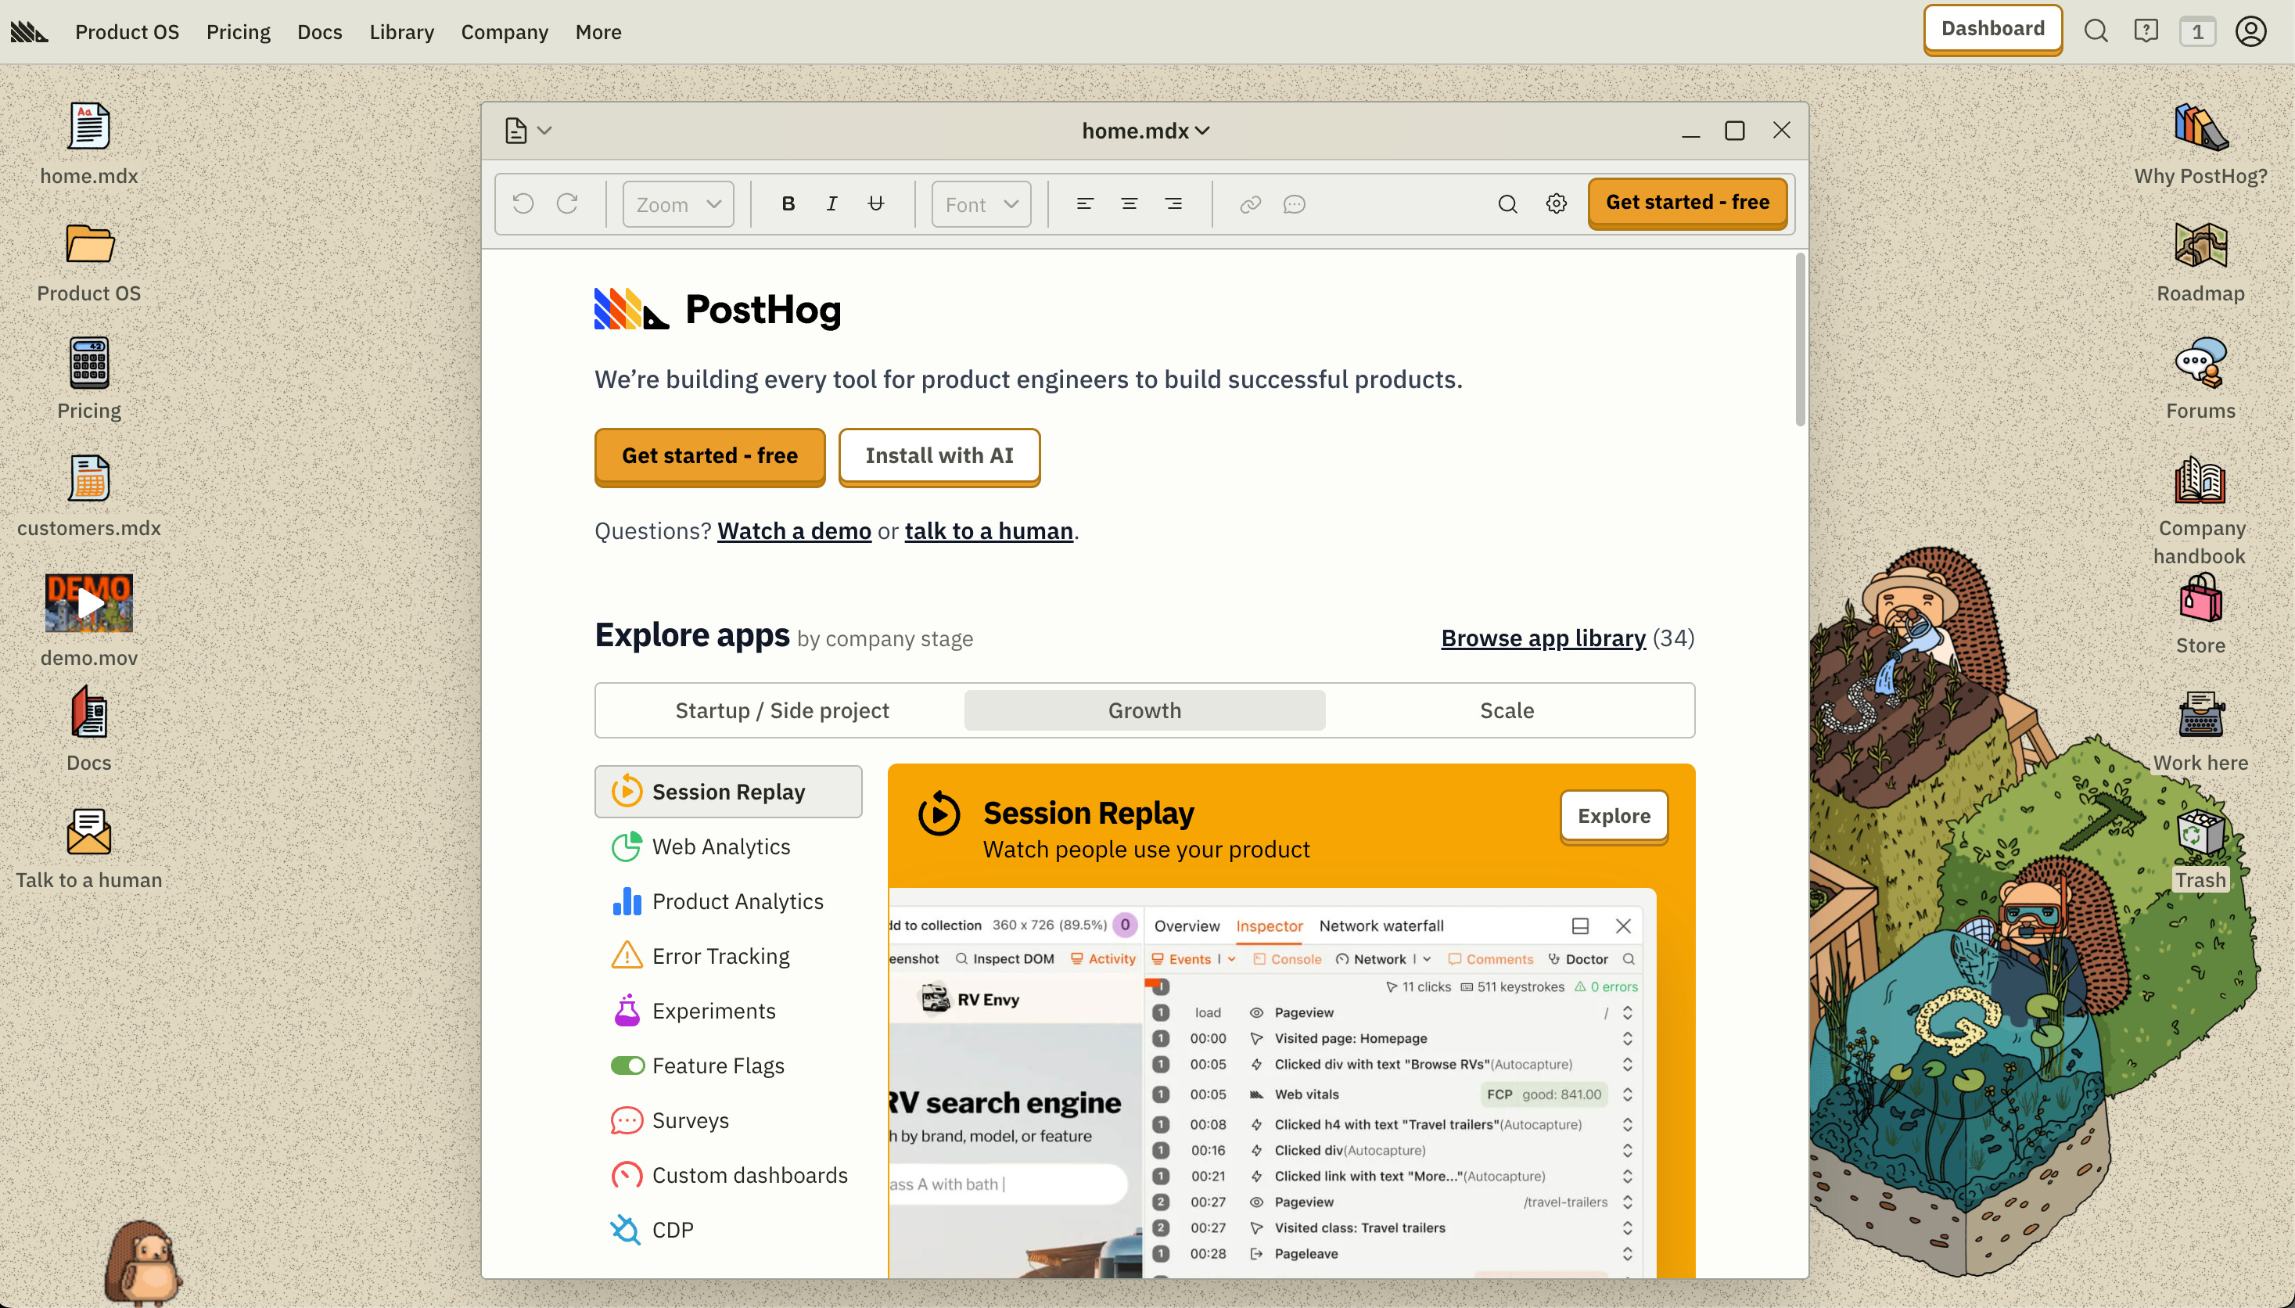Toggle bold formatting in editor toolbar
2295x1308 pixels.
(788, 204)
